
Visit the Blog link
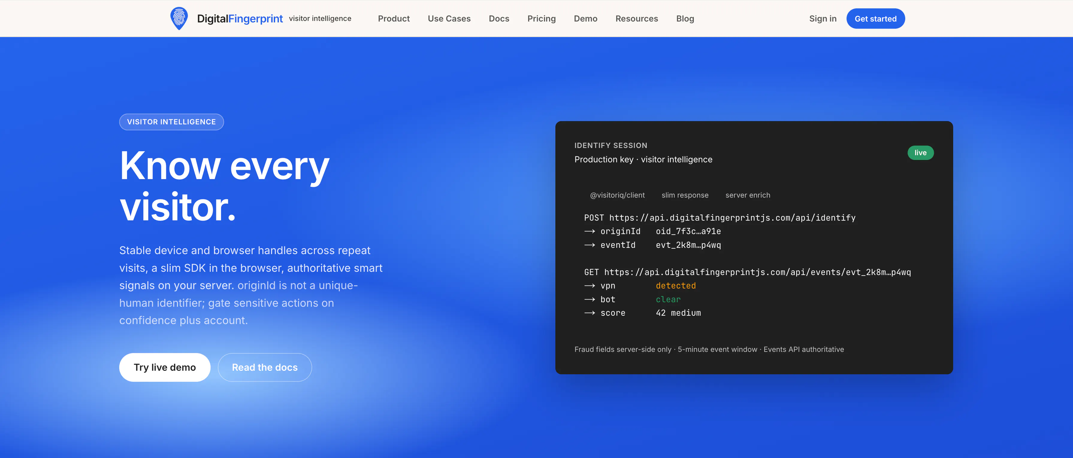[x=685, y=19]
